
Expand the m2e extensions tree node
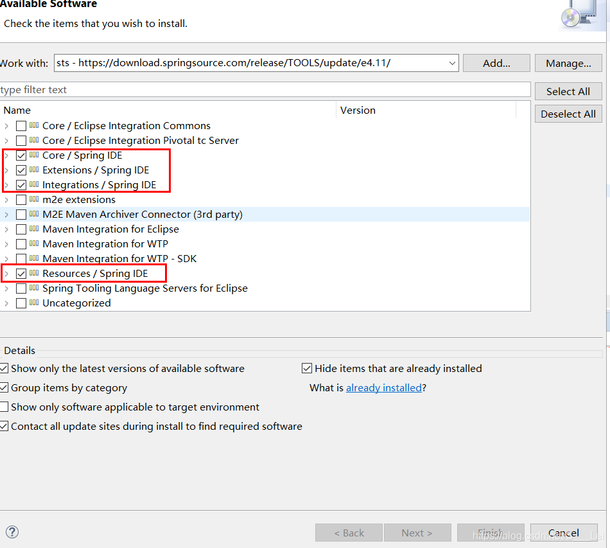tap(6, 200)
